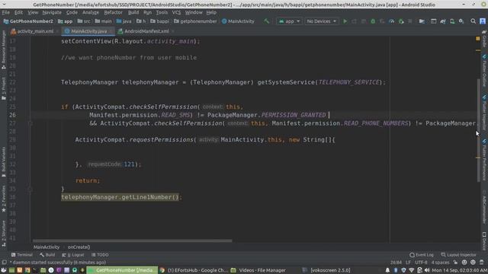
Task: Click the LF line separator selector
Action: click(x=408, y=263)
